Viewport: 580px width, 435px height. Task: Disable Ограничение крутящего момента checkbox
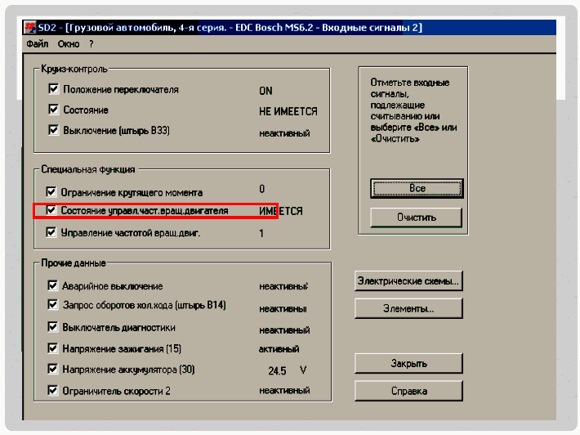pos(52,192)
